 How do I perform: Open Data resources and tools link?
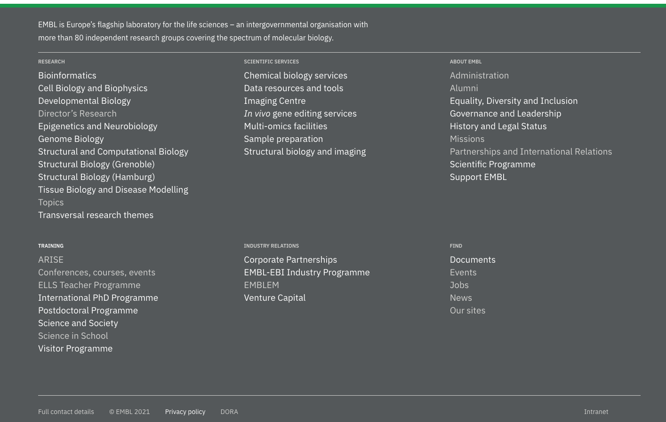click(293, 88)
